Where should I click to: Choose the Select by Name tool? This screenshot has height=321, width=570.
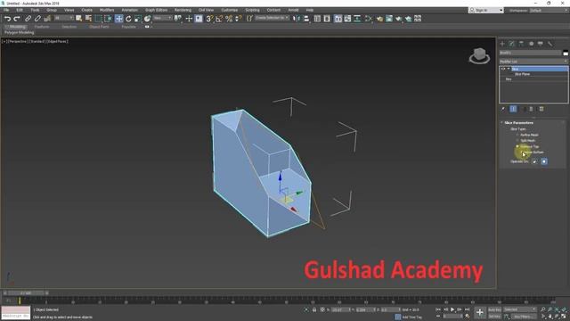pos(88,19)
